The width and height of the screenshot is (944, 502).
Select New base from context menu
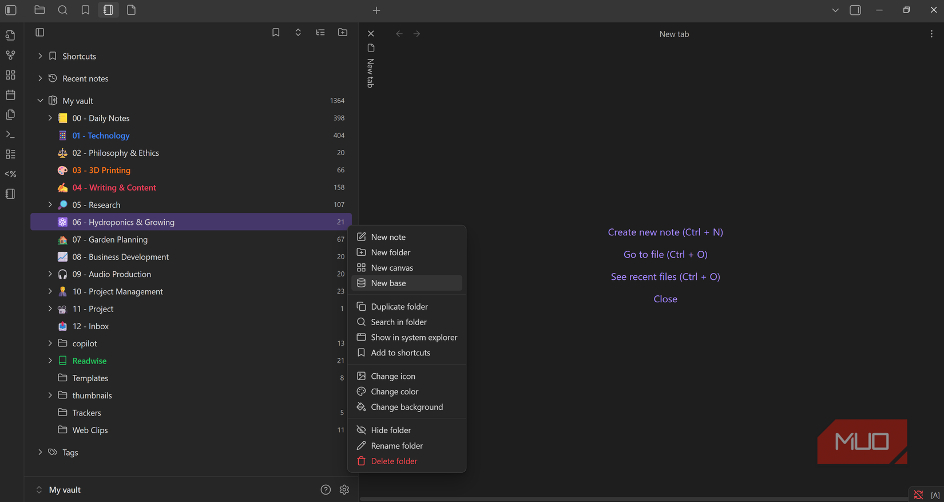[x=388, y=283]
